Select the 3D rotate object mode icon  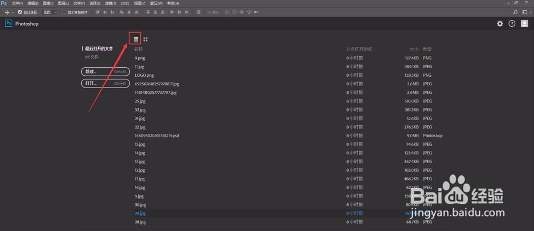pos(227,12)
